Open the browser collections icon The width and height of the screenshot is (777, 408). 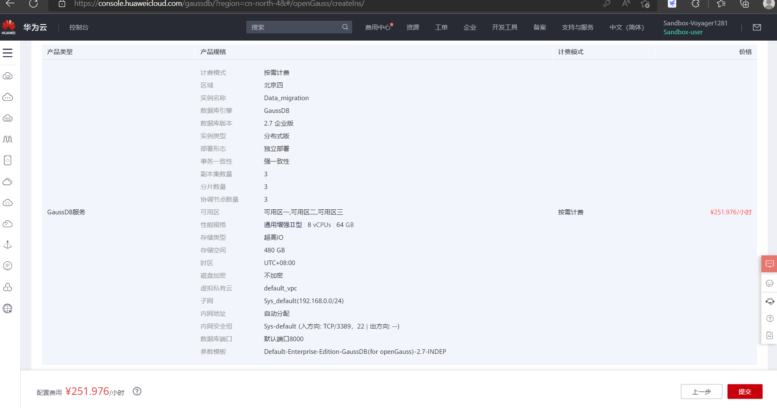(x=744, y=4)
